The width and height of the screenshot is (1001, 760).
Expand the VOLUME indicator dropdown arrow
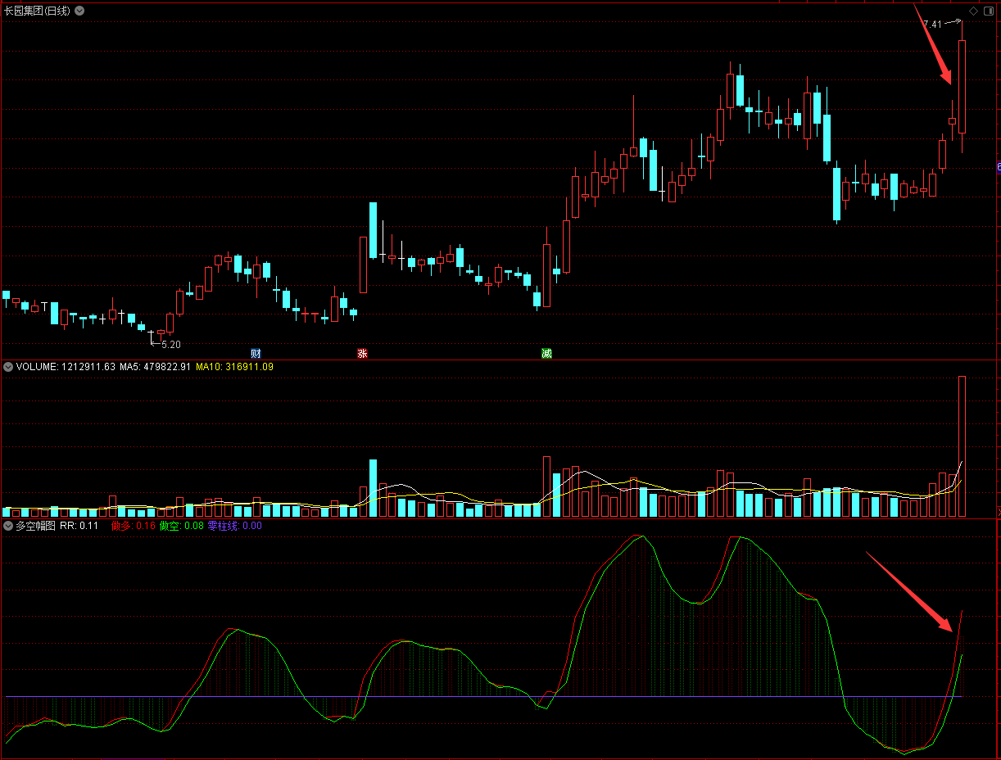tap(8, 367)
